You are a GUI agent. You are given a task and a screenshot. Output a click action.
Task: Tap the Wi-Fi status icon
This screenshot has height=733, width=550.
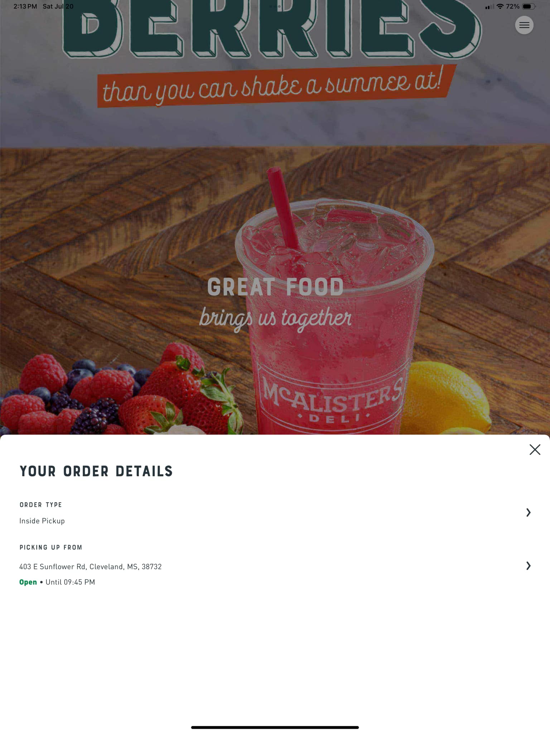point(500,6)
